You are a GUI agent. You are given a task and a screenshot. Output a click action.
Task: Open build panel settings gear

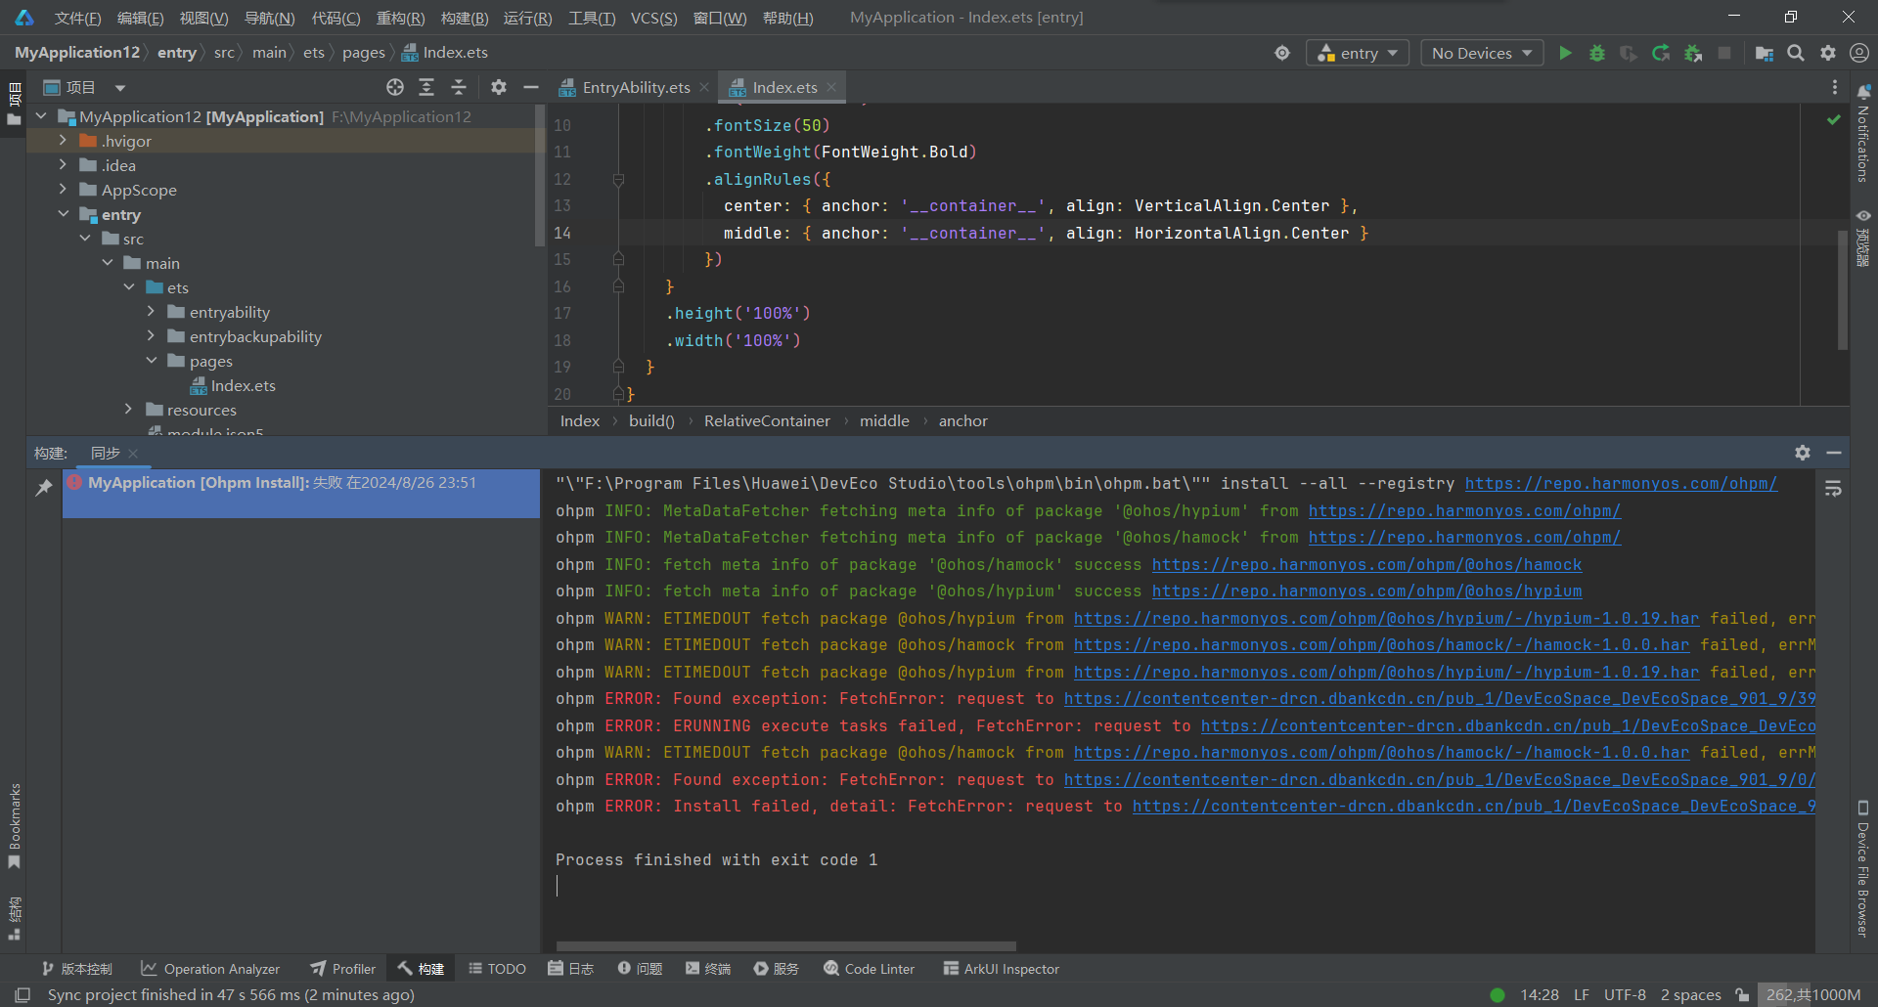[x=1803, y=453]
